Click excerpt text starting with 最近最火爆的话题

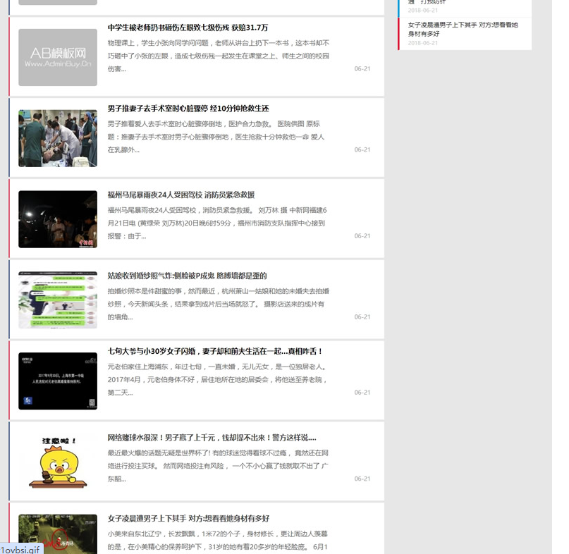(218, 466)
